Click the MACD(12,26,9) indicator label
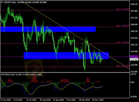The height and width of the screenshot is (102, 139). [8, 74]
